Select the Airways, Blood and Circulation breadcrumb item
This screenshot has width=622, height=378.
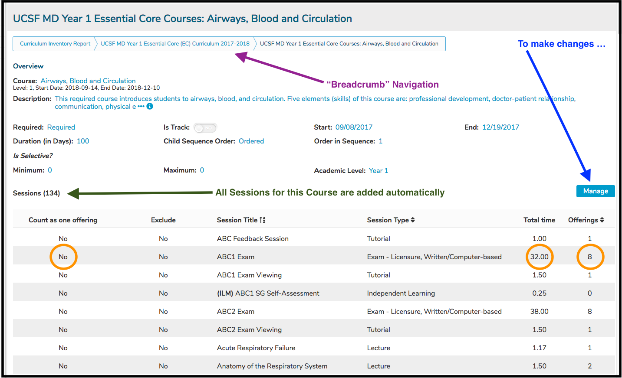click(x=349, y=43)
